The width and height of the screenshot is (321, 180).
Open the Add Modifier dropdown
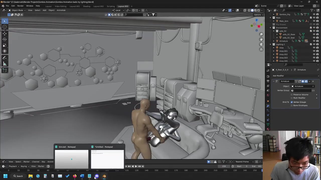tap(278, 76)
